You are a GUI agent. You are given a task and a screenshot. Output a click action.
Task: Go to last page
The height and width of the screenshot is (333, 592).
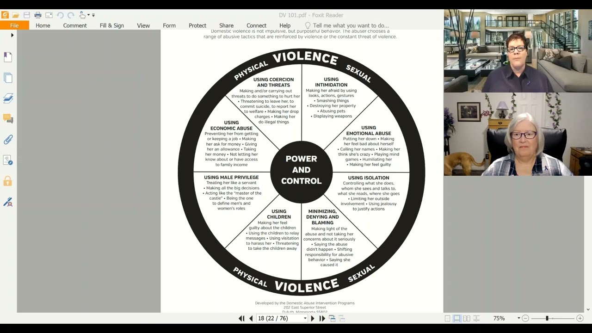click(x=322, y=318)
